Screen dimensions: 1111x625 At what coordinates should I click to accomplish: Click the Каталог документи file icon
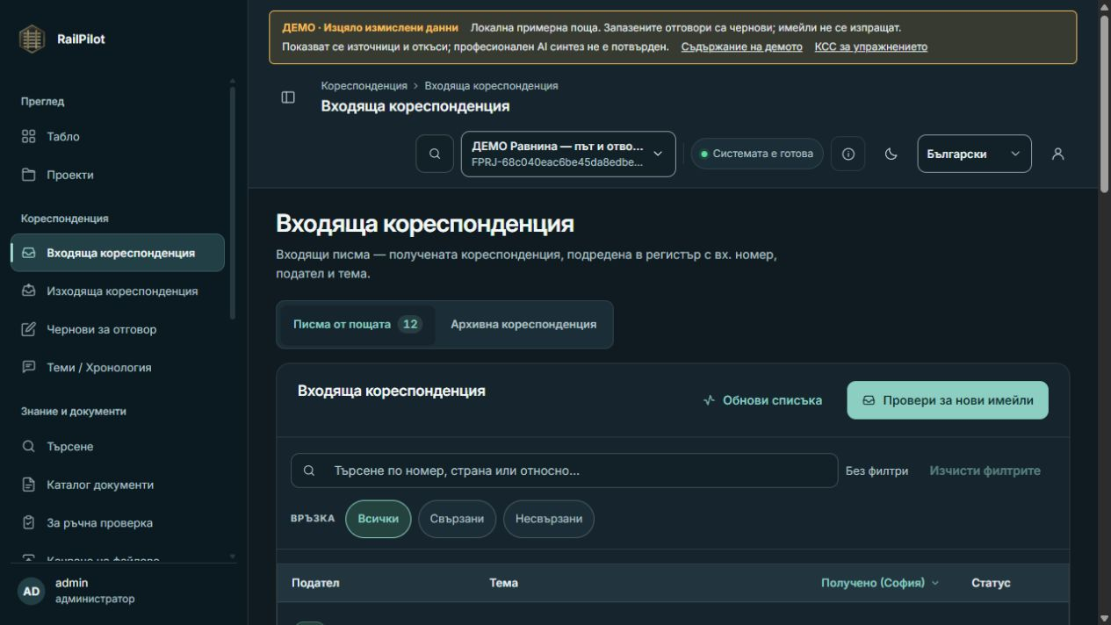(29, 485)
